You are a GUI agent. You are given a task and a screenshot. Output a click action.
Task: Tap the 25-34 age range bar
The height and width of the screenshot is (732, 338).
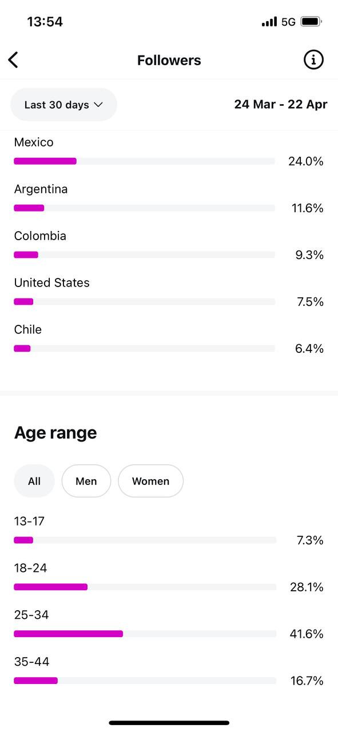click(145, 634)
